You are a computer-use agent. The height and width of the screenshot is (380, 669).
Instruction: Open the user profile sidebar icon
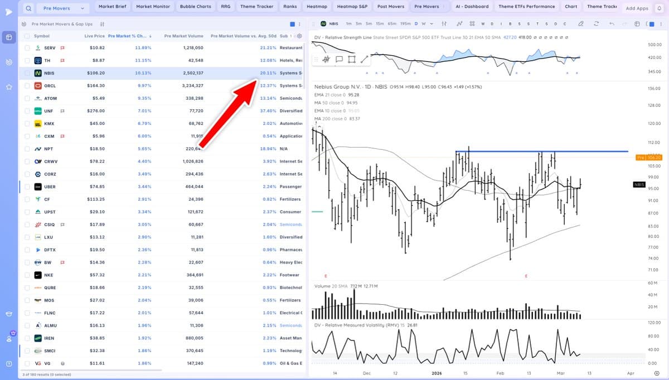9,338
